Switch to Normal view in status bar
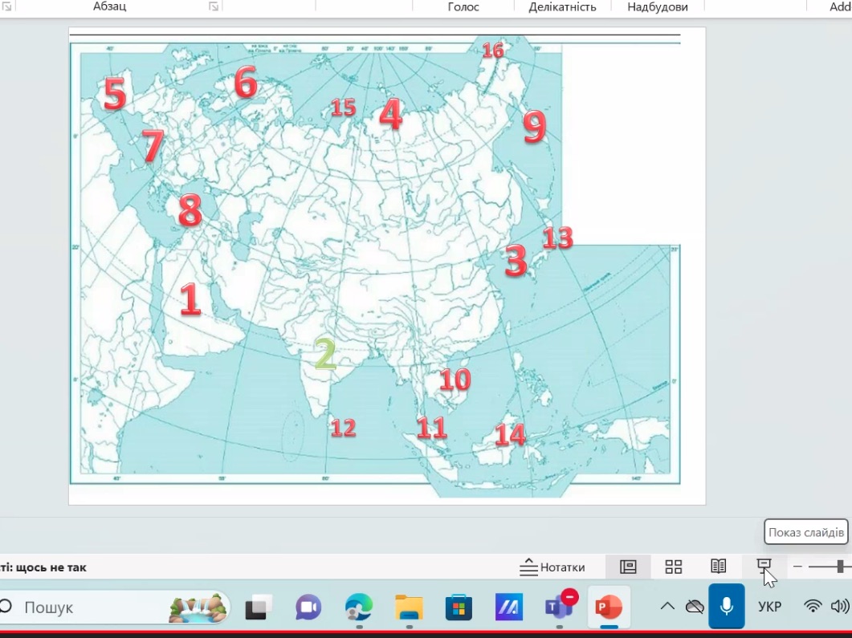This screenshot has height=638, width=852. (x=628, y=567)
